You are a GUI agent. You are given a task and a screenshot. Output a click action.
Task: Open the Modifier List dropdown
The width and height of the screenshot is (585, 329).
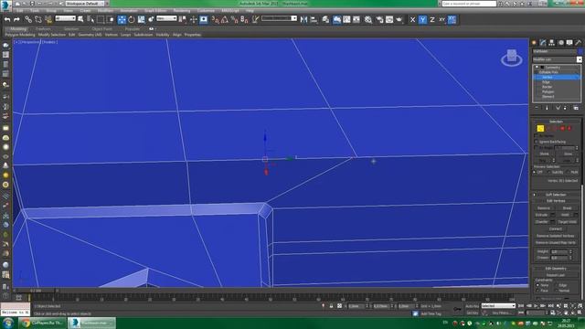coord(557,59)
